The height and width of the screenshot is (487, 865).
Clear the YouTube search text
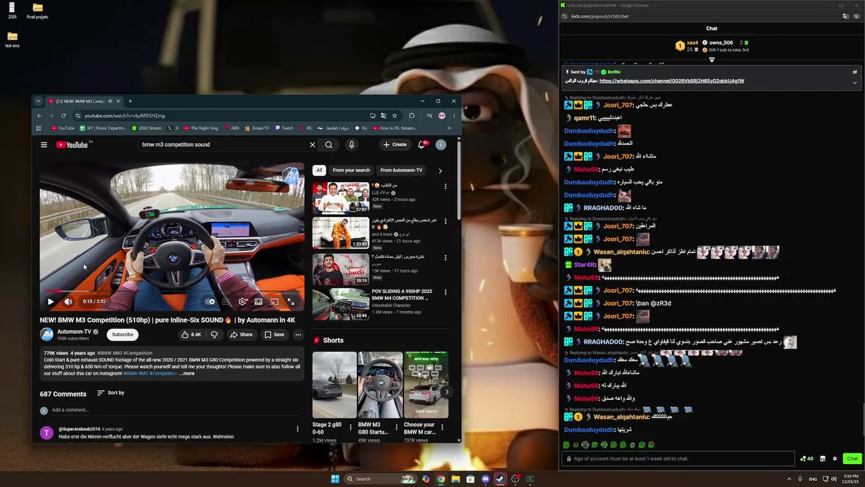pos(312,145)
